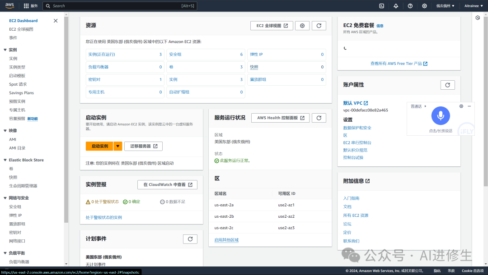Open Savings Plans in sidebar
Viewport: 488px width, 275px height.
coord(22,93)
